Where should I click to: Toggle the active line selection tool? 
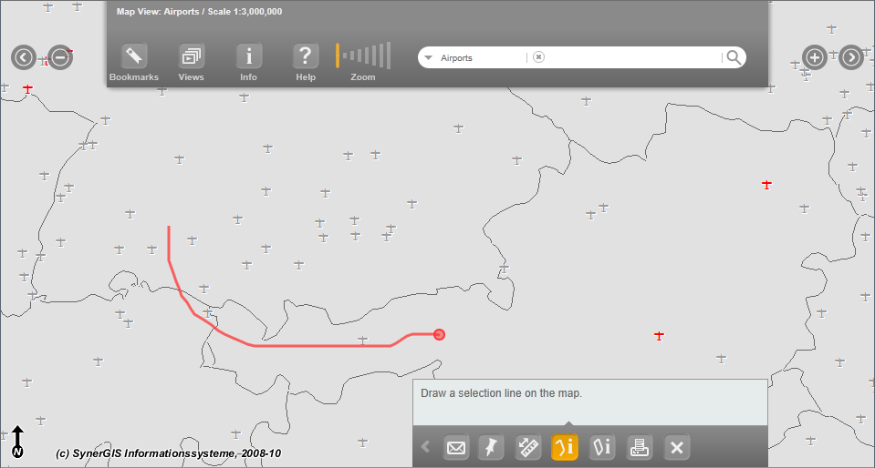click(x=564, y=447)
